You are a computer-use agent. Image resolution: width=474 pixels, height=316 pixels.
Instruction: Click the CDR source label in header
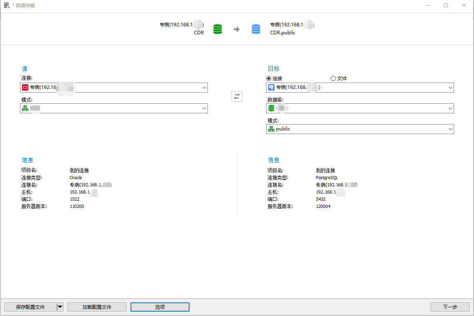[x=199, y=33]
